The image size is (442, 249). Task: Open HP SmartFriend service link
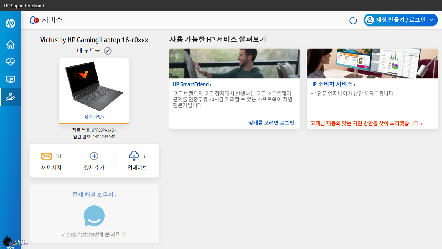click(192, 84)
